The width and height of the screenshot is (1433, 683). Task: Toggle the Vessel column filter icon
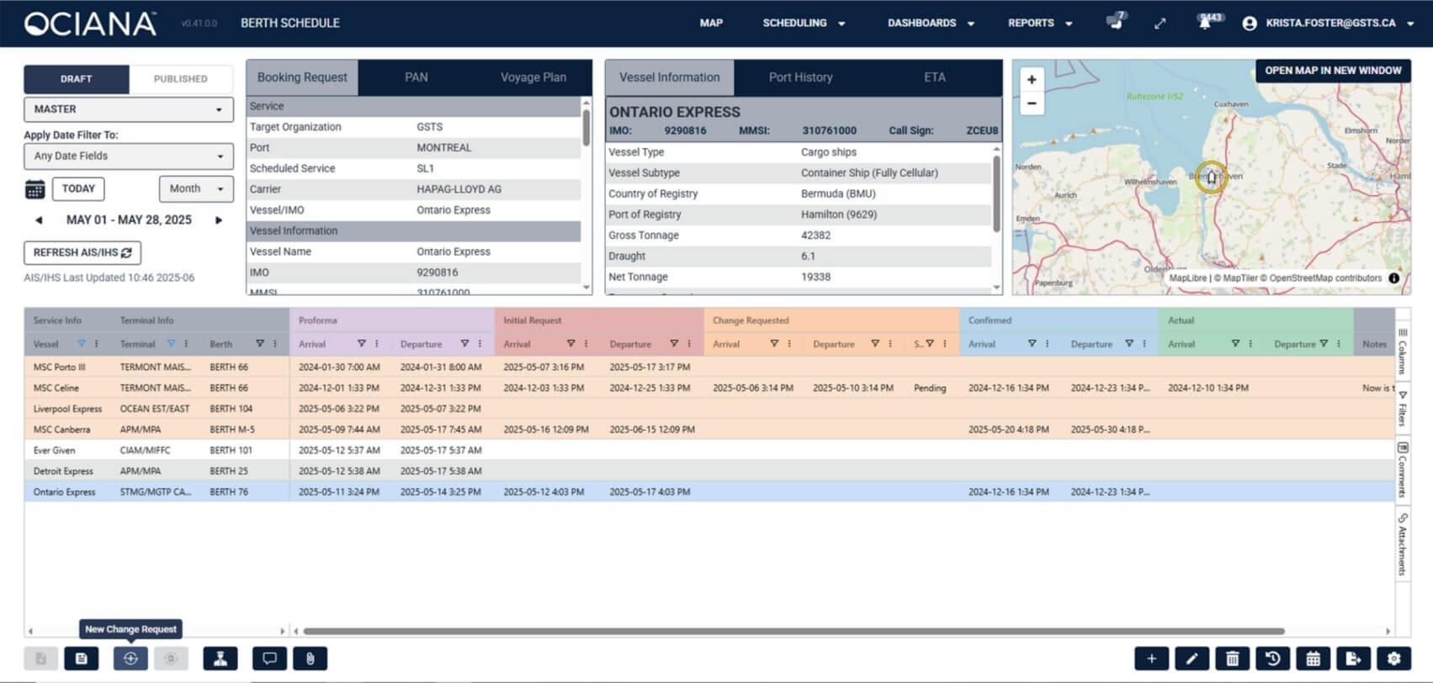82,344
